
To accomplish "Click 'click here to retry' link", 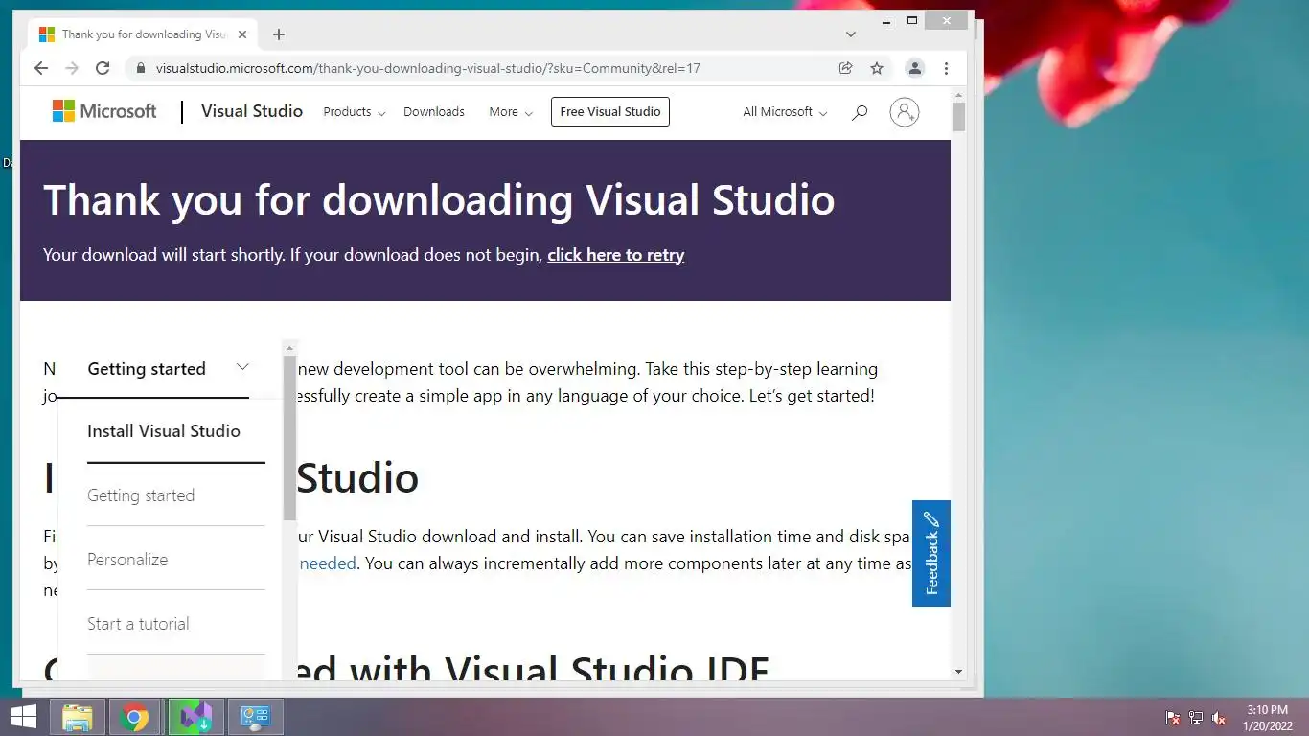I will click(x=615, y=255).
